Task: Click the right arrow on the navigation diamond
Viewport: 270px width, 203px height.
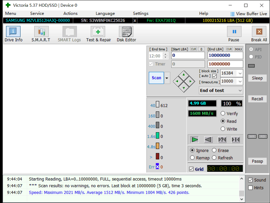Action: (190, 81)
